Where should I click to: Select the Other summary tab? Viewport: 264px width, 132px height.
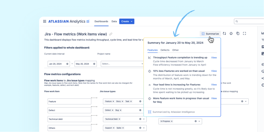pyautogui.click(x=175, y=50)
